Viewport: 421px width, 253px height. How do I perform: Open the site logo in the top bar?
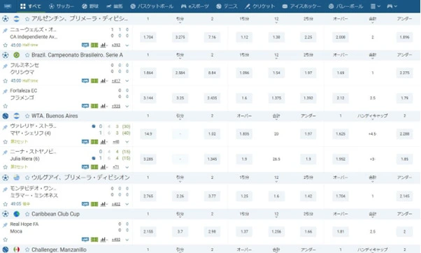8,6
